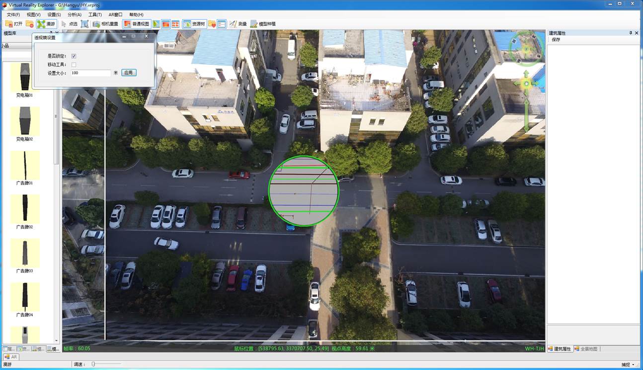Enable the 移动工具 move tool checkbox
This screenshot has height=370, width=643.
[x=74, y=64]
